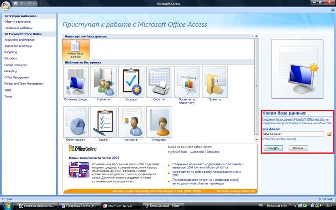
Task: Click the Руководство по интерфейсу пользователя text
Action: [207, 173]
